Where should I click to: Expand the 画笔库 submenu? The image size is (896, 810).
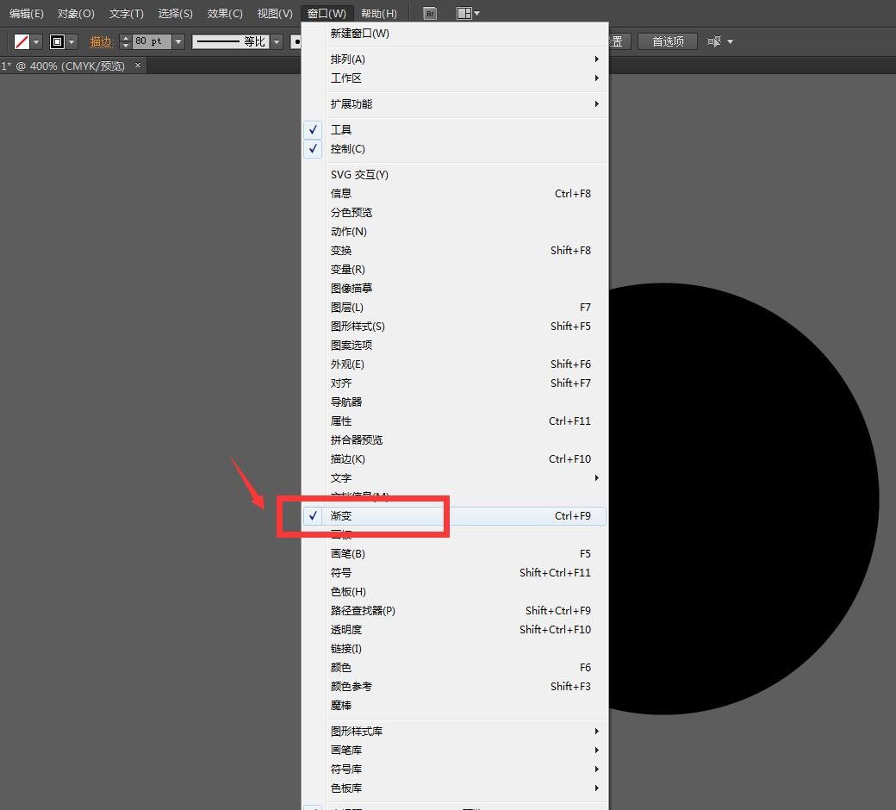coord(454,750)
